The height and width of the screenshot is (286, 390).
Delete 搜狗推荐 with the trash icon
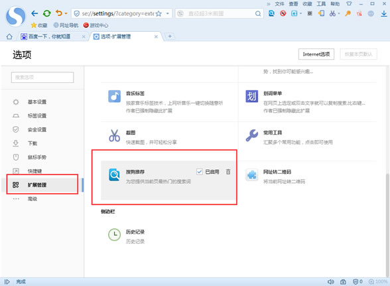(x=228, y=171)
